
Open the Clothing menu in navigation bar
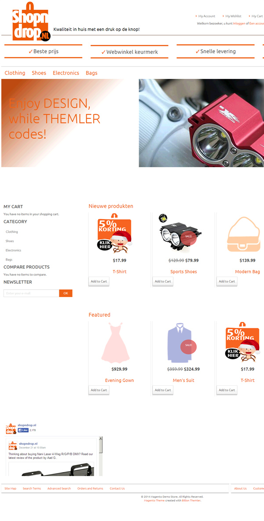(x=15, y=73)
